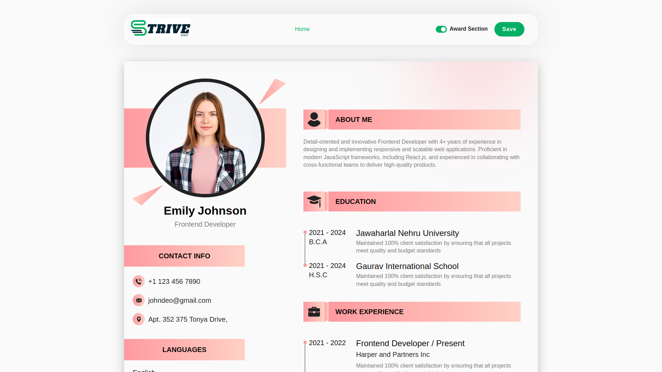Click the Contact Info section header
662x372 pixels.
point(184,256)
